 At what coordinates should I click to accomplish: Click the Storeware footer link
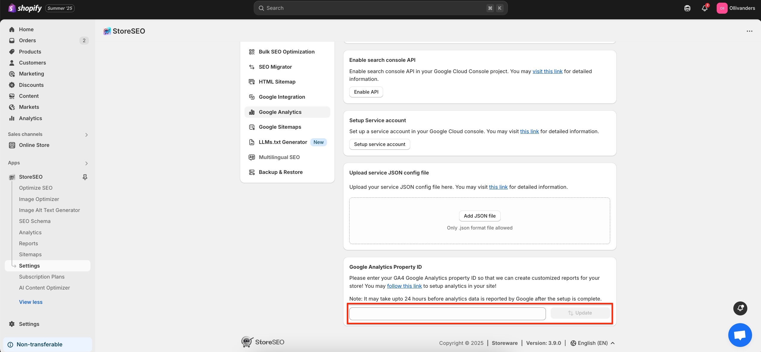point(505,343)
